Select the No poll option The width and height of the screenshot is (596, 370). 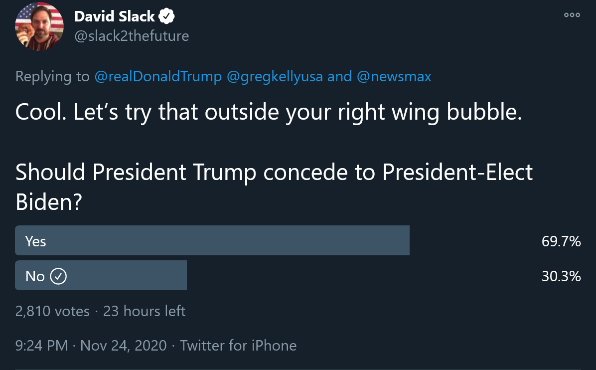pyautogui.click(x=101, y=275)
